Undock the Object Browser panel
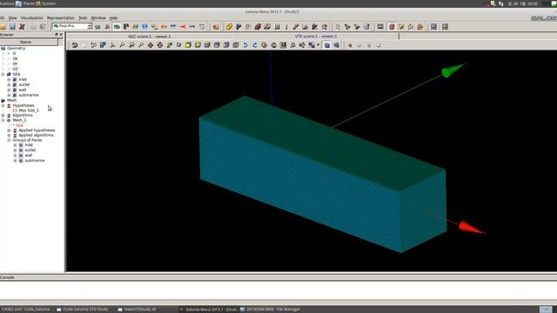This screenshot has height=313, width=557. [x=56, y=35]
